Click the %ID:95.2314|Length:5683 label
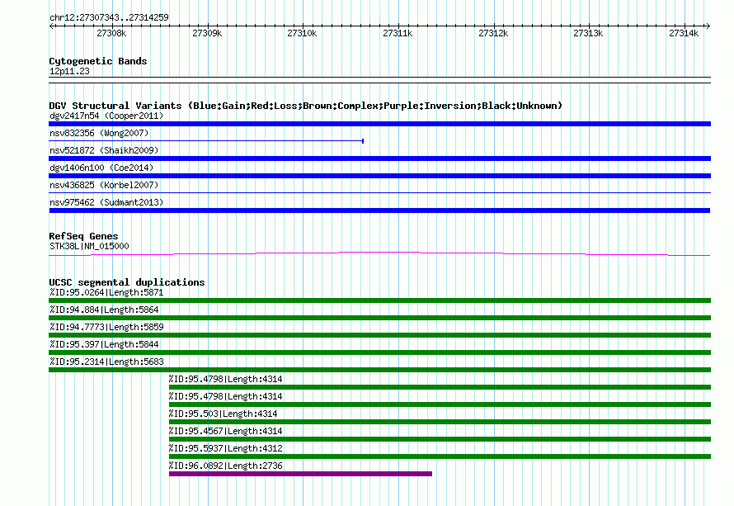 pos(106,362)
